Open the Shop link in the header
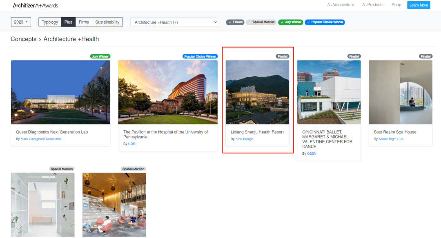Screen dimensions: 441x238 396,5
